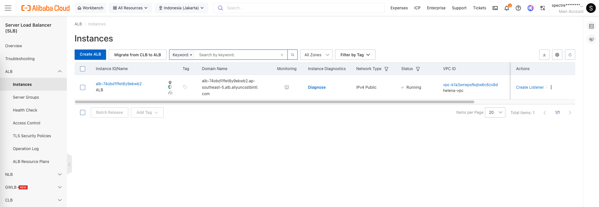Click the download/export instances list icon
599x207 pixels.
click(544, 55)
